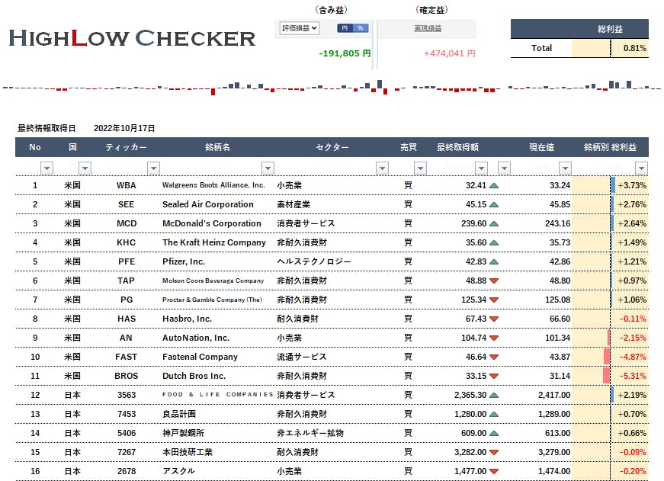Click the red profit bar in BROS row

click(606, 376)
